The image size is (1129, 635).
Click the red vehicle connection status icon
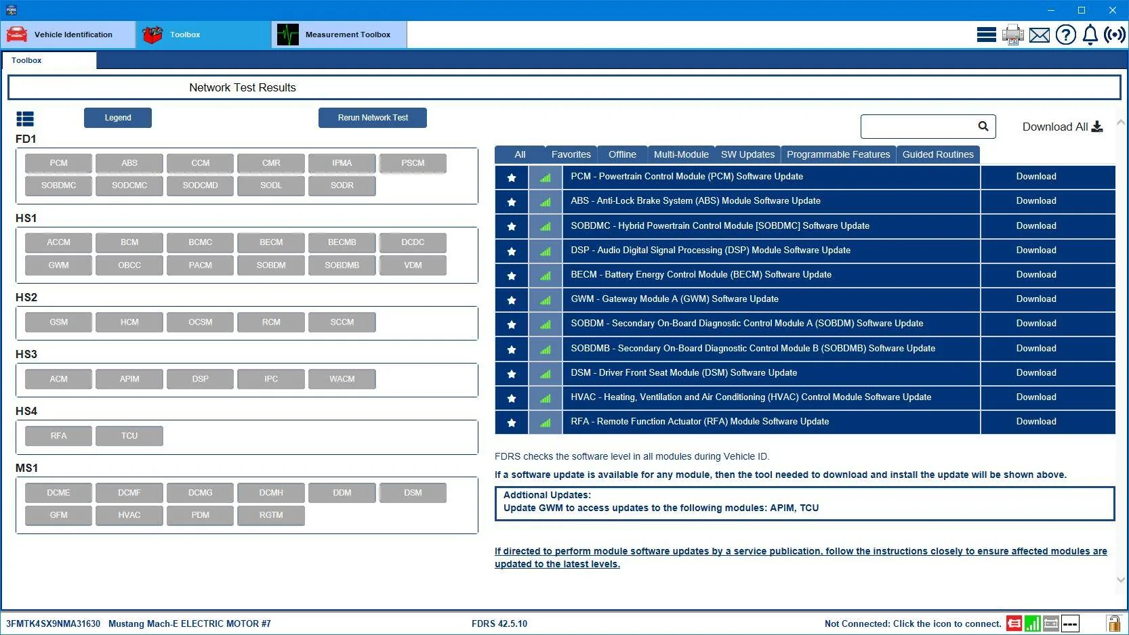[1014, 623]
